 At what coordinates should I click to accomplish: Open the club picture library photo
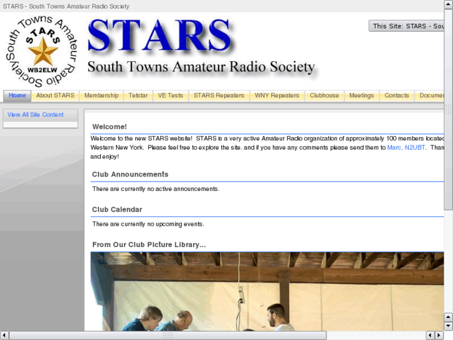[x=267, y=291]
